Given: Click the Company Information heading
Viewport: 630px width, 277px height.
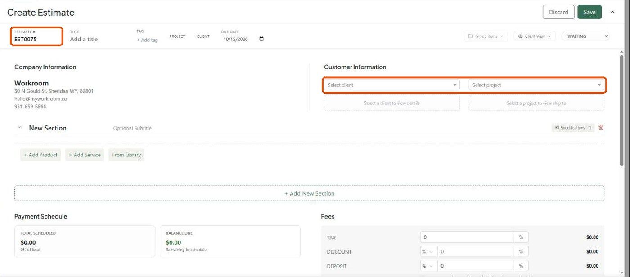Looking at the screenshot, I should [x=45, y=67].
